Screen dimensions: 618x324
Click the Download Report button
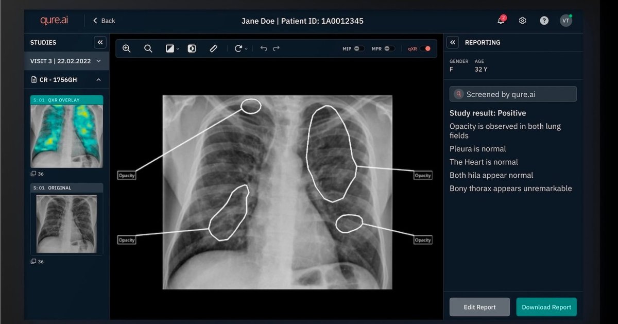point(546,306)
